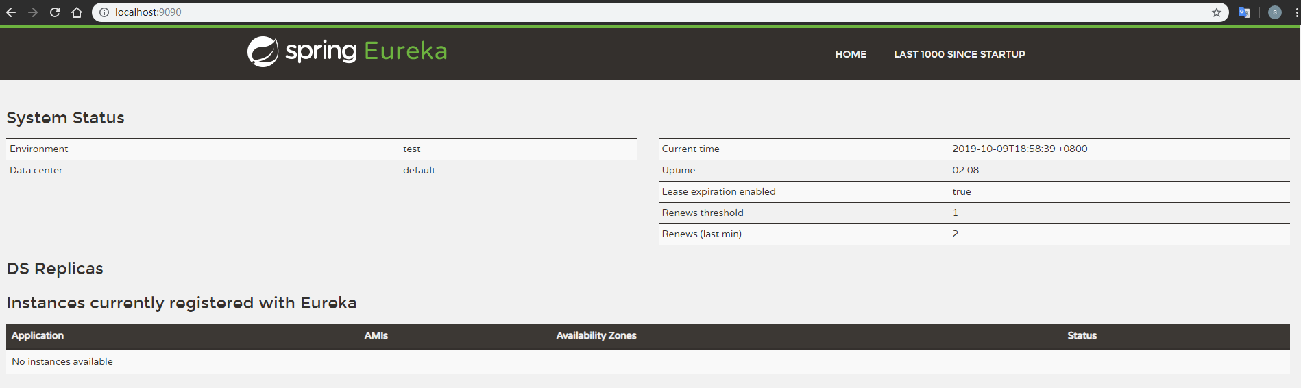Open the HOME navigation item

pos(851,54)
